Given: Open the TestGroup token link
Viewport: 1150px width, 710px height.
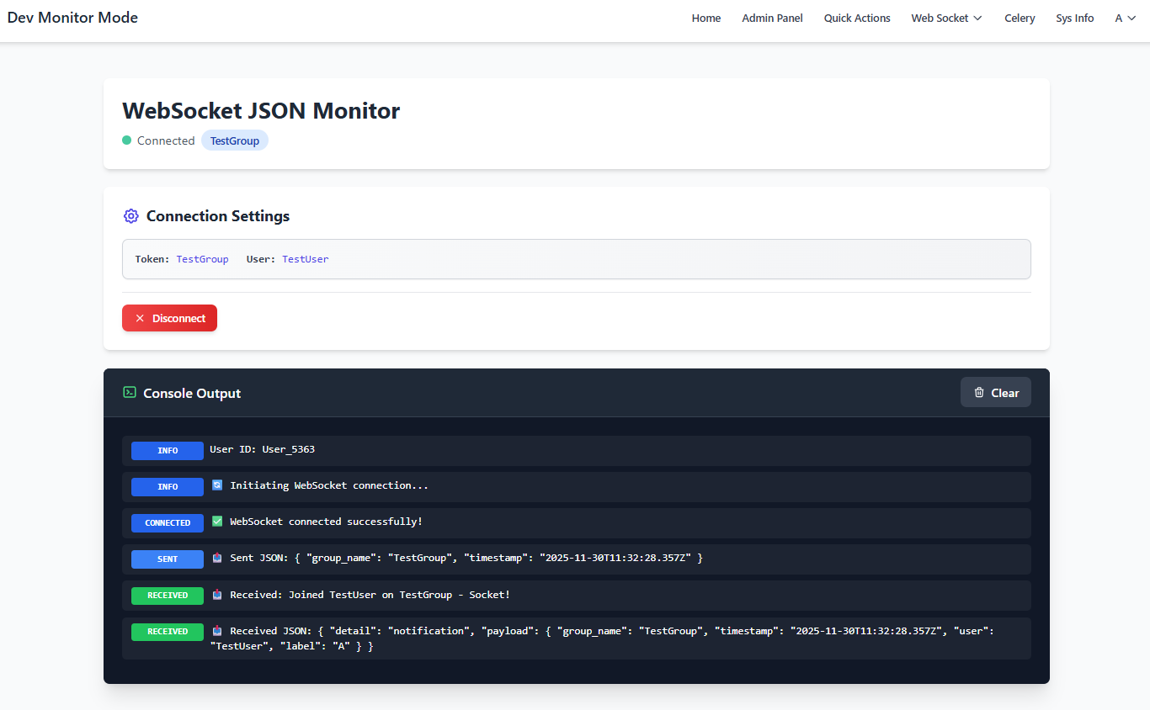Looking at the screenshot, I should [202, 259].
